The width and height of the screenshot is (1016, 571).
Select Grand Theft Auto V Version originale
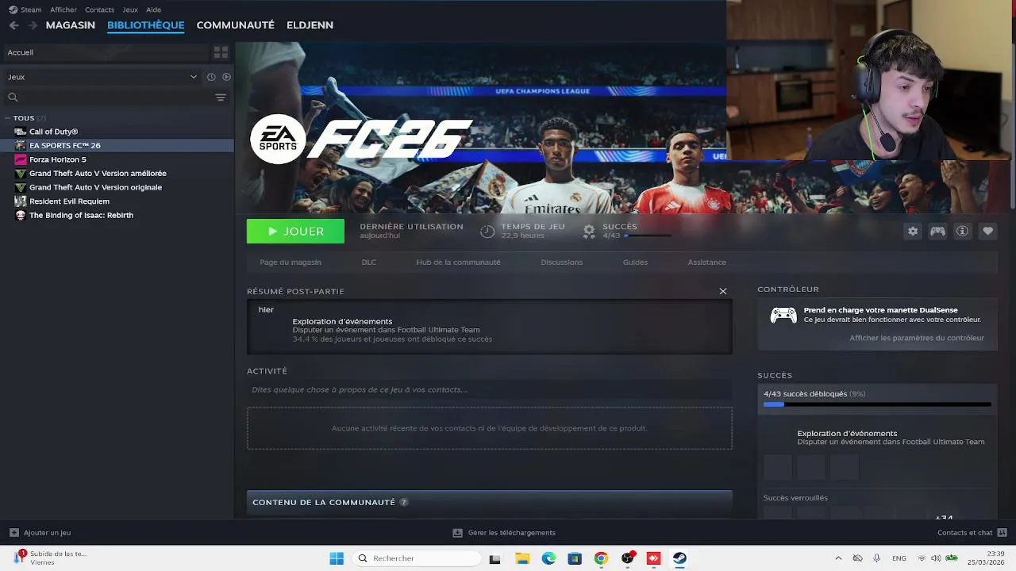point(95,187)
